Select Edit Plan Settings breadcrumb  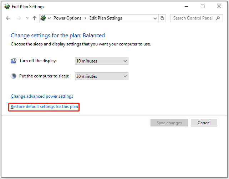(106, 18)
